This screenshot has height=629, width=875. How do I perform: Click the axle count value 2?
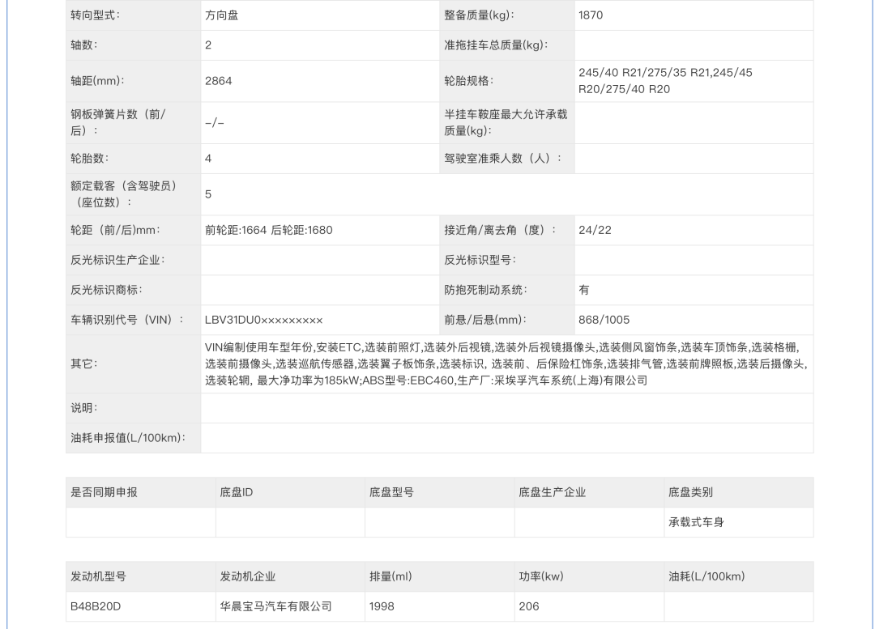coord(208,45)
